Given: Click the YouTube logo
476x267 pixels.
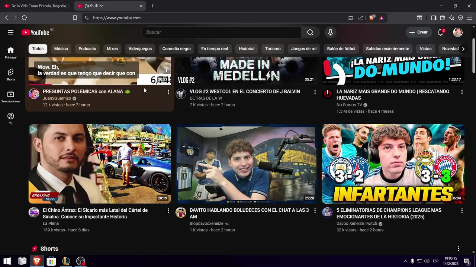Looking at the screenshot, I should click(x=35, y=32).
